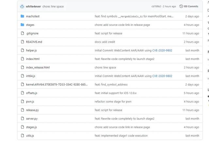Click the helper.js file icon

(23, 50)
